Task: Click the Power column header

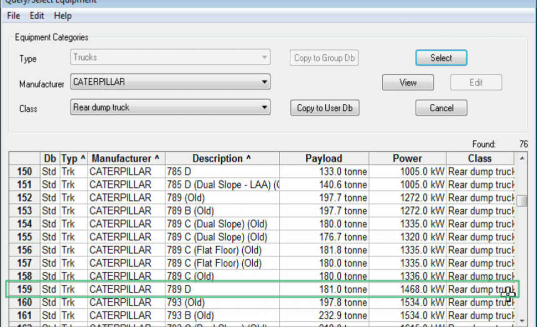Action: click(407, 158)
